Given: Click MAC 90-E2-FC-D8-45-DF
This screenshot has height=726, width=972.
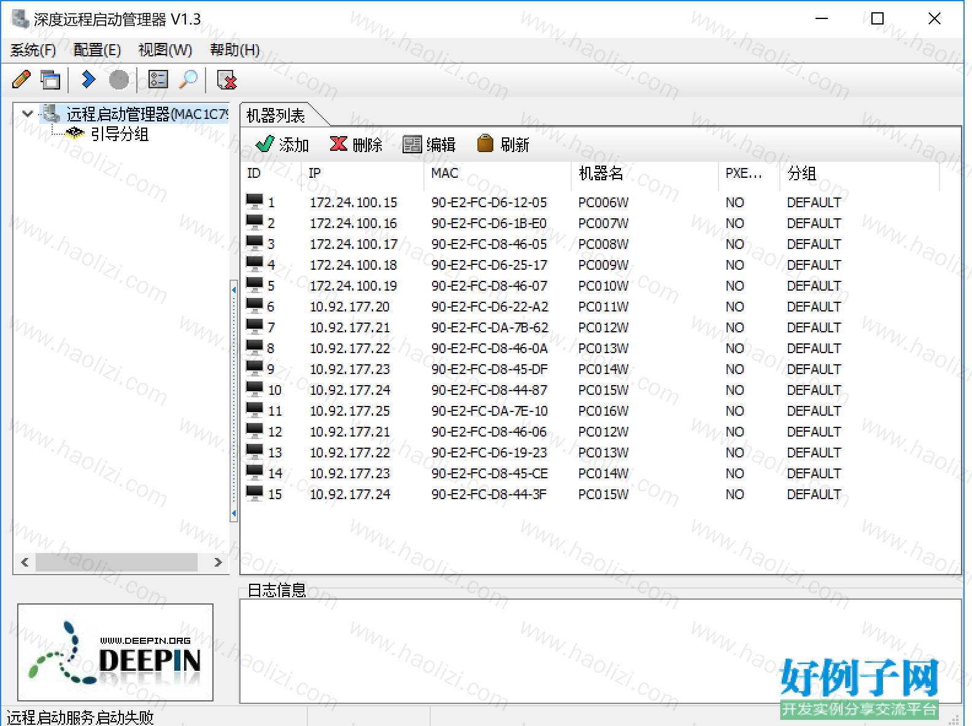Looking at the screenshot, I should pyautogui.click(x=489, y=369).
